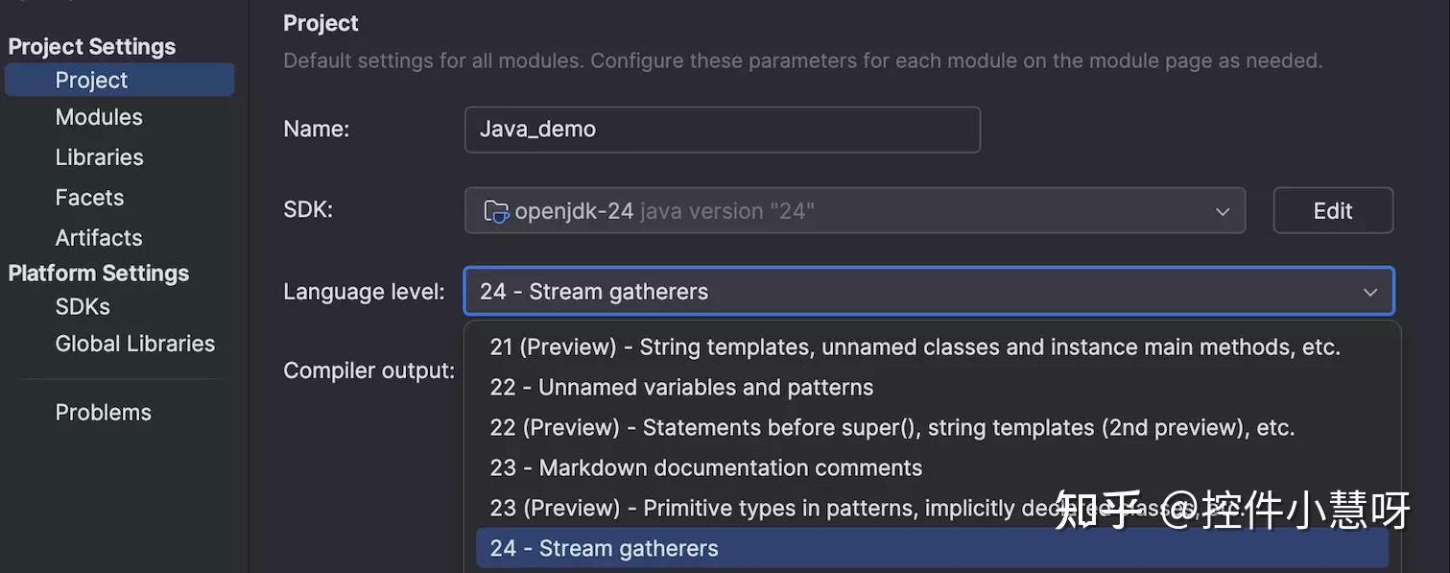The width and height of the screenshot is (1450, 573).
Task: Select Artifacts in Project Settings
Action: (98, 237)
